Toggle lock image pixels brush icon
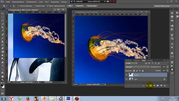Viewport: 179px width, 101px height. point(137,71)
